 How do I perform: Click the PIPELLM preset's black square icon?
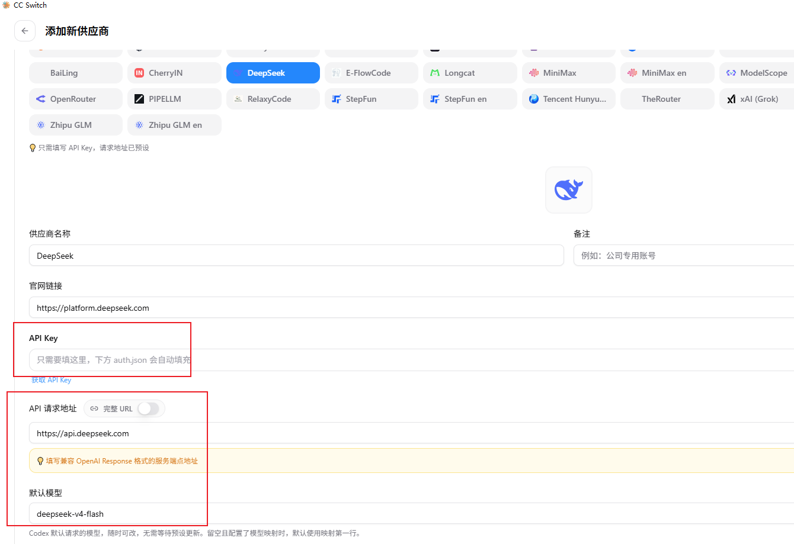click(139, 99)
